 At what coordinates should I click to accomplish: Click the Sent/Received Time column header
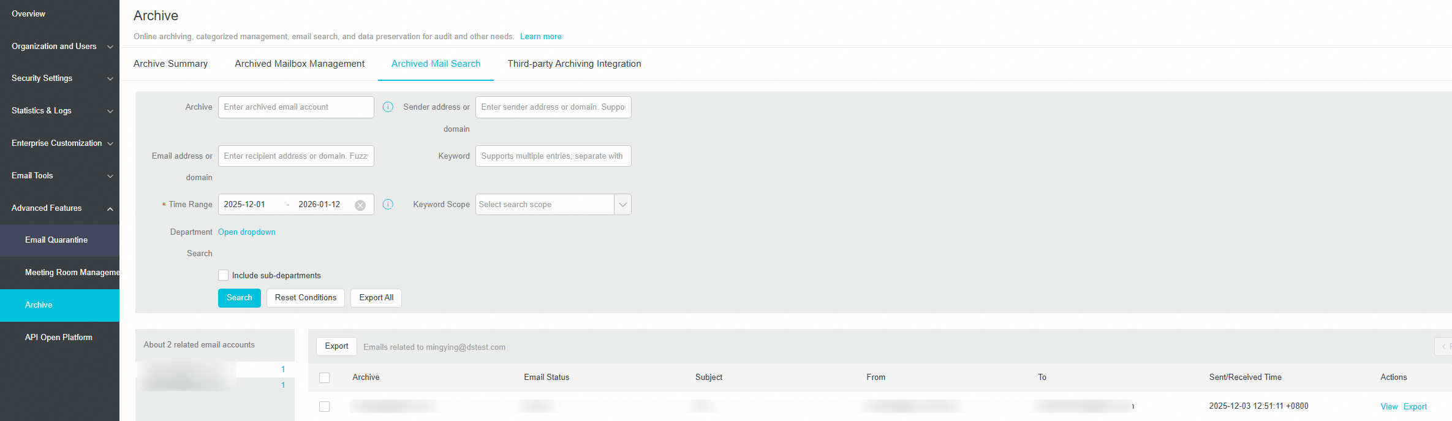1245,377
